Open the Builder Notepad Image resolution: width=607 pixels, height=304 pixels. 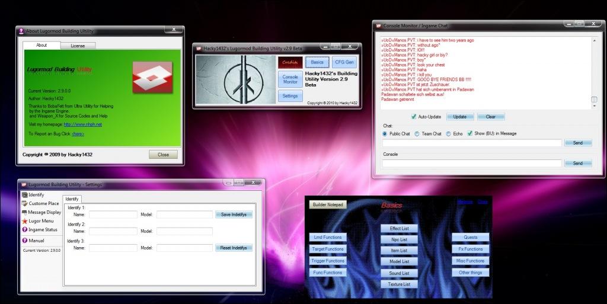pyautogui.click(x=328, y=204)
